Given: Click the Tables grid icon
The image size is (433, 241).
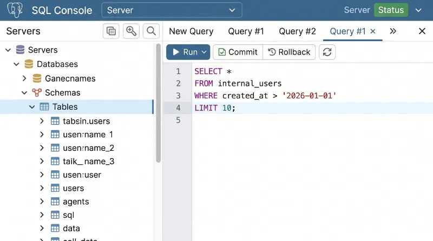Looking at the screenshot, I should pyautogui.click(x=44, y=106).
